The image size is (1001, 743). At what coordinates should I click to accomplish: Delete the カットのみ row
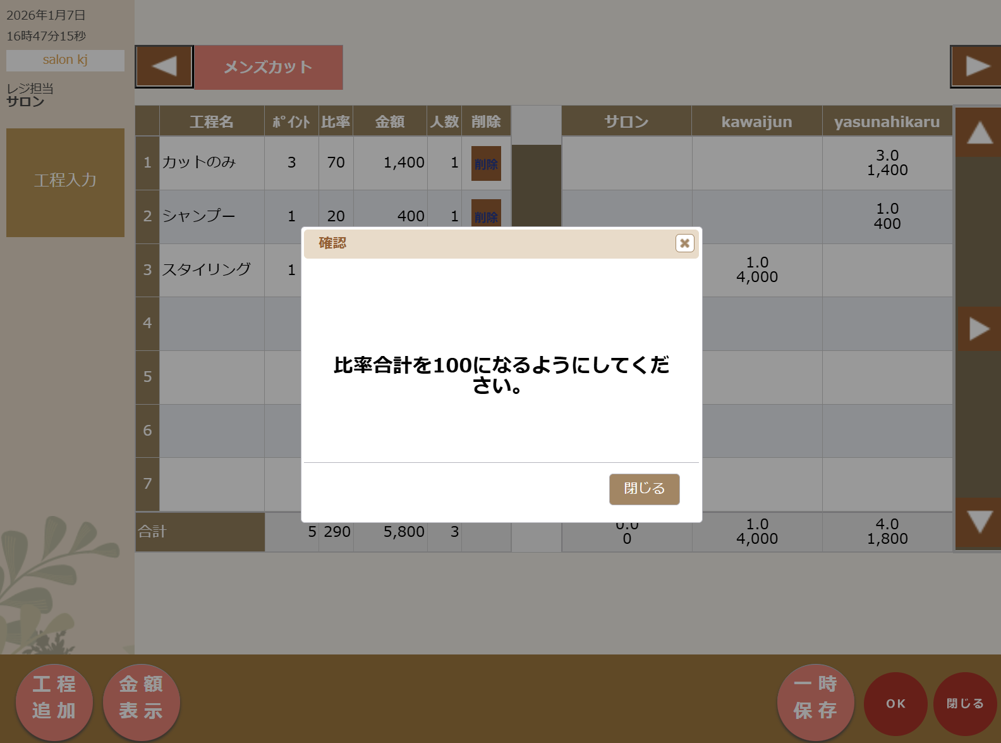click(486, 163)
